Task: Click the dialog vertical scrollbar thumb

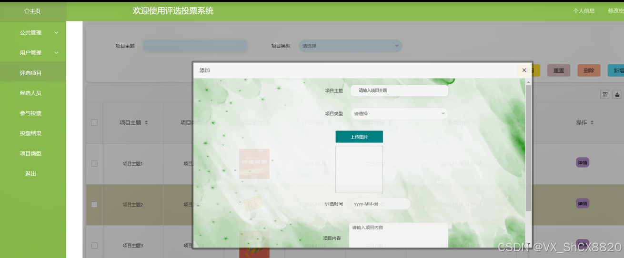Action: point(528,149)
